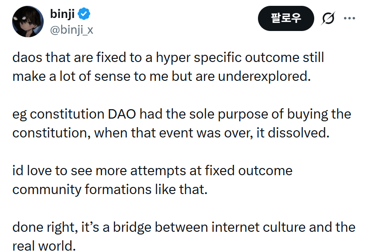Open the Grok slashed-circle icon
The height and width of the screenshot is (252, 366).
(328, 18)
